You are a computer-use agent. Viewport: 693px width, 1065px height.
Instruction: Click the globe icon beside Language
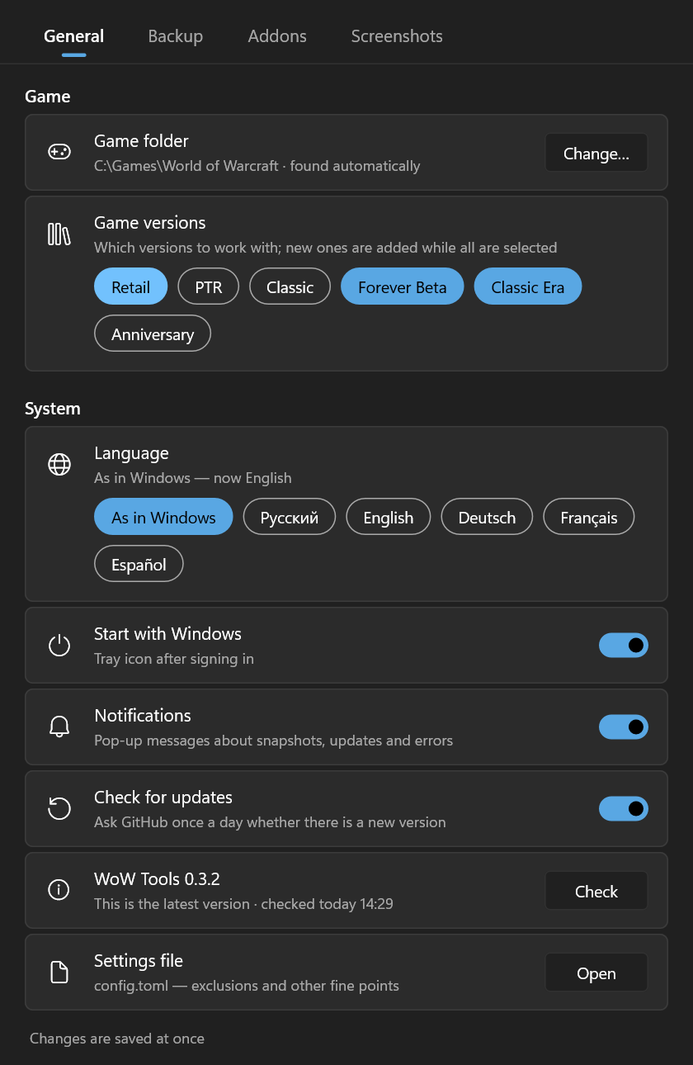click(x=59, y=465)
